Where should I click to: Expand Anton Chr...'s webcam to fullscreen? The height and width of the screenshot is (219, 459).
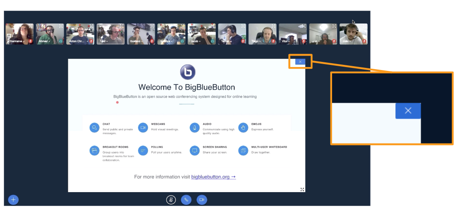coord(91,26)
